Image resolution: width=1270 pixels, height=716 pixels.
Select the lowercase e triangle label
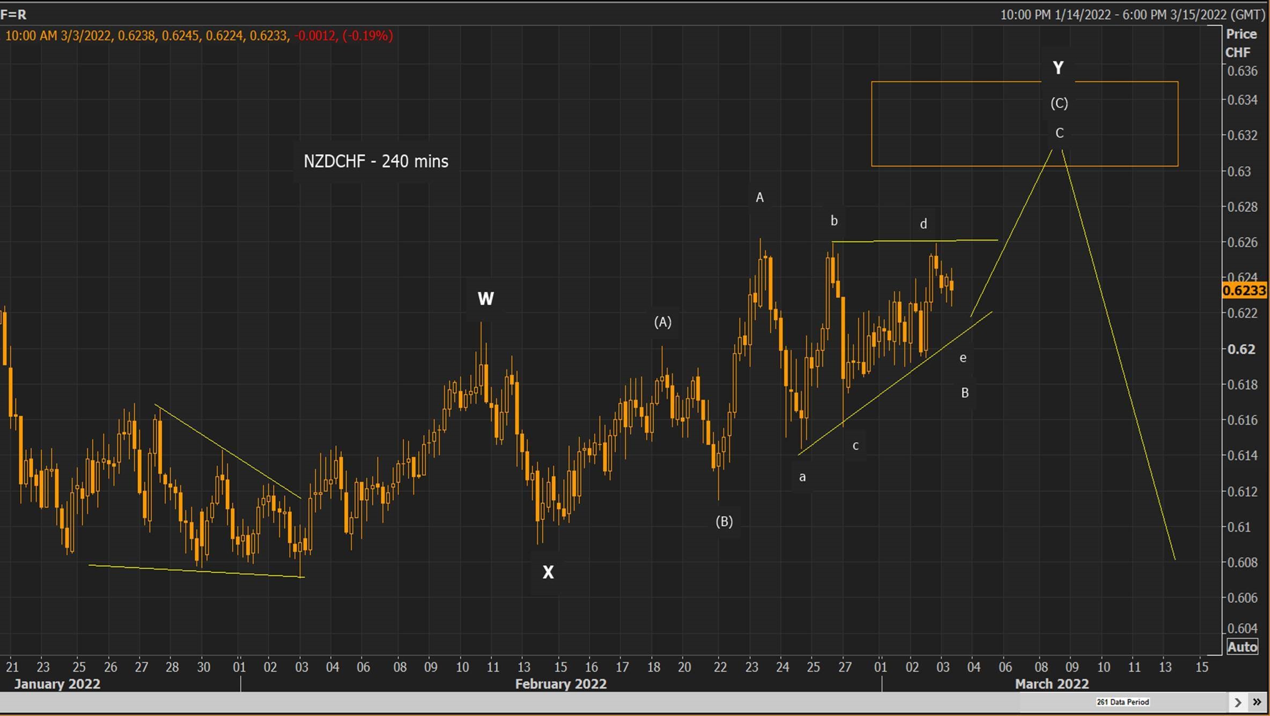pyautogui.click(x=963, y=358)
